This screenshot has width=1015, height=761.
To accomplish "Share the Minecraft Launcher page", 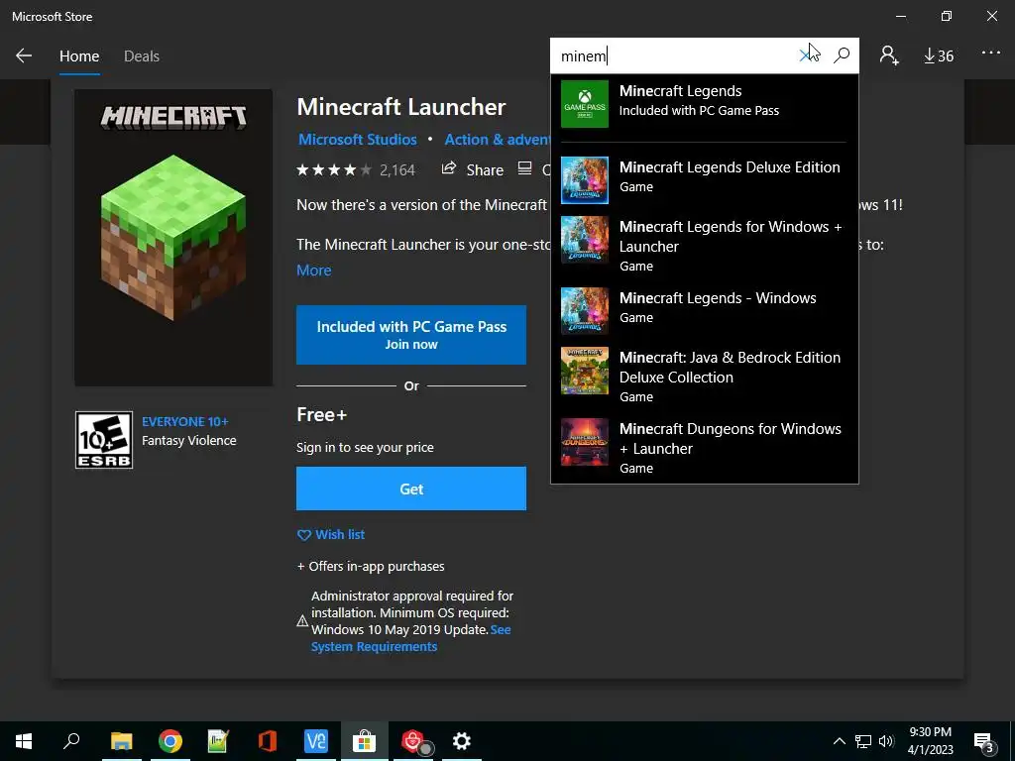I will pos(473,169).
